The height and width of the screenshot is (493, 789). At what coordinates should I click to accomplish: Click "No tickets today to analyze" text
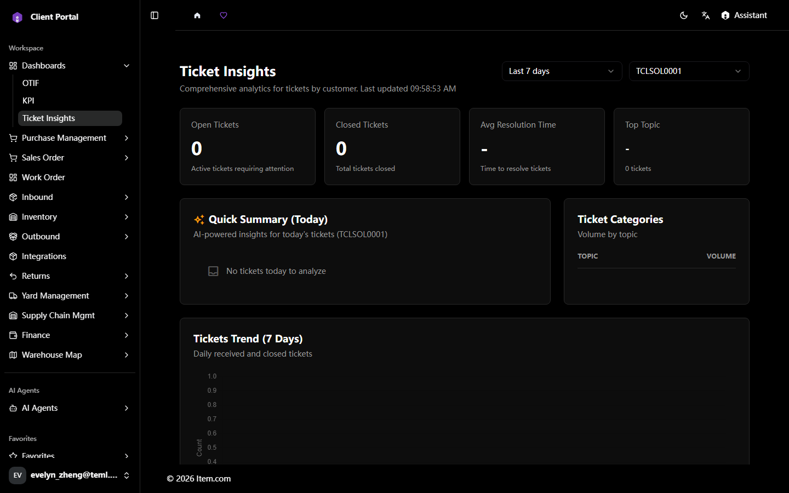[x=276, y=271]
